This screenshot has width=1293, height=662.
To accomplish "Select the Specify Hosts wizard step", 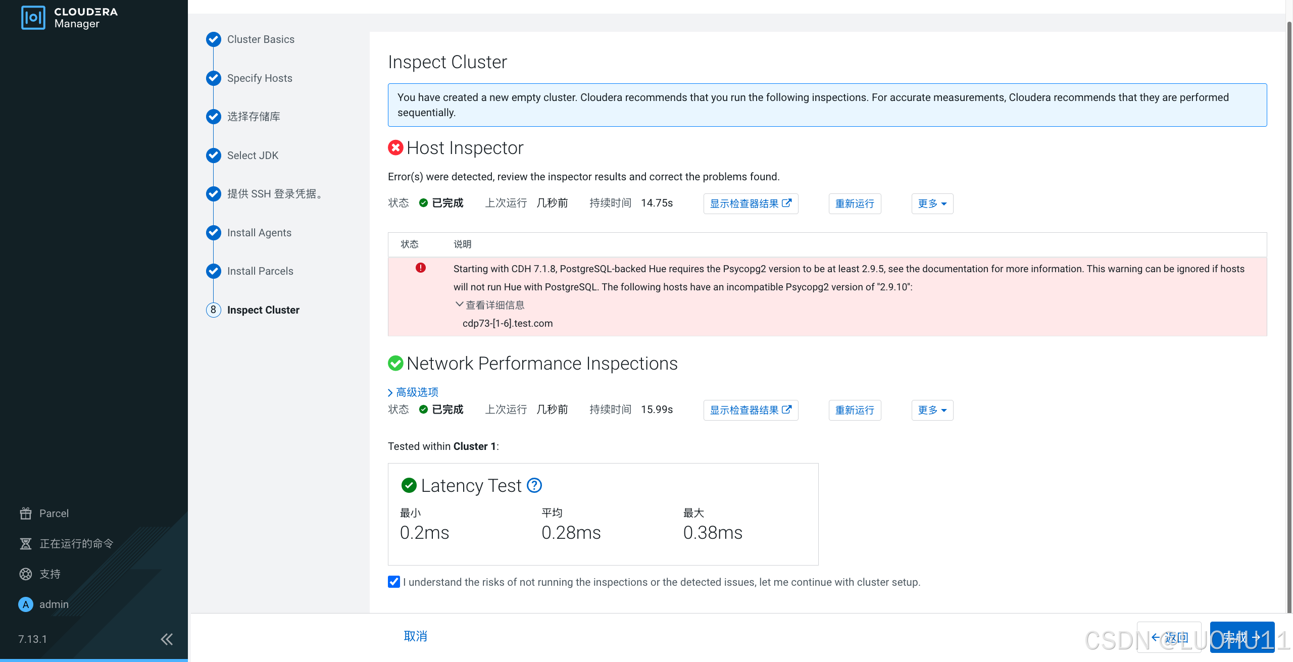I will tap(259, 78).
